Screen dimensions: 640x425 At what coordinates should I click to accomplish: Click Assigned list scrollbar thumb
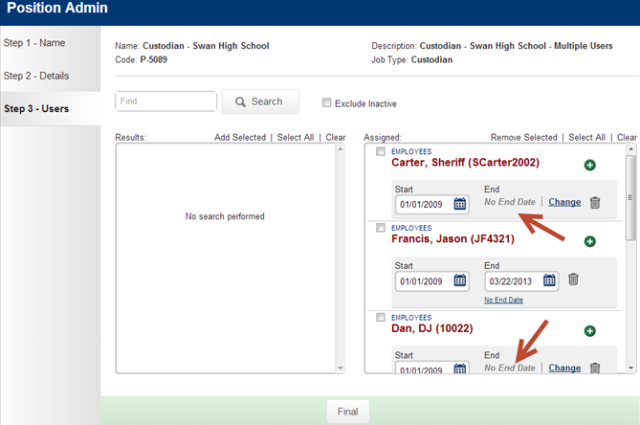(630, 197)
